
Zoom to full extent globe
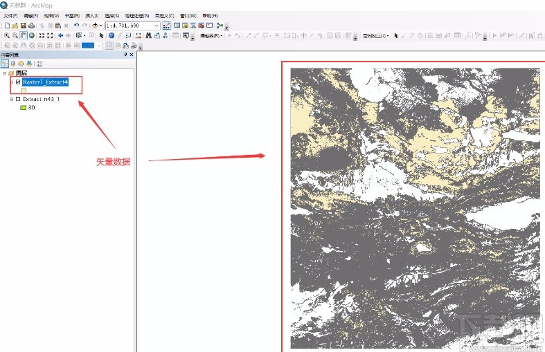(32, 35)
